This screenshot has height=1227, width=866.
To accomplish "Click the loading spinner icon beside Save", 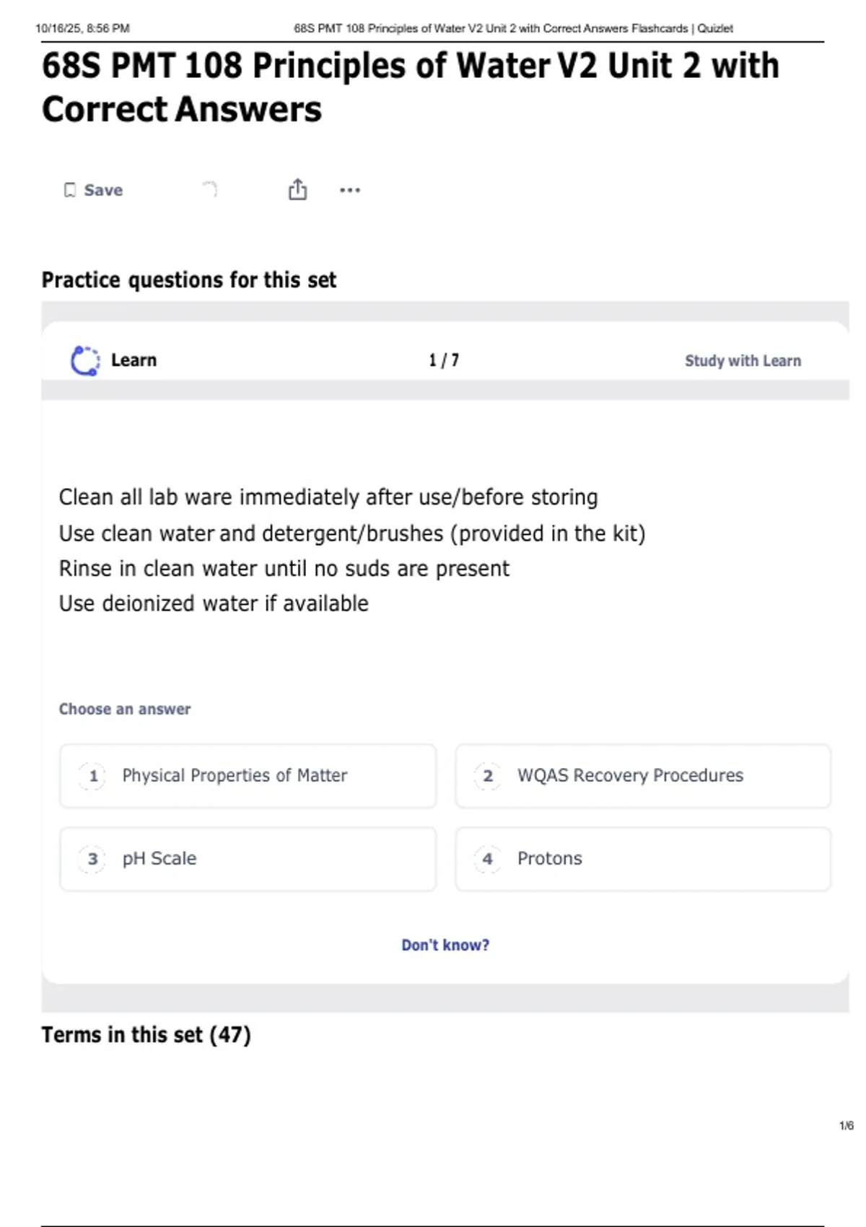I will 209,189.
